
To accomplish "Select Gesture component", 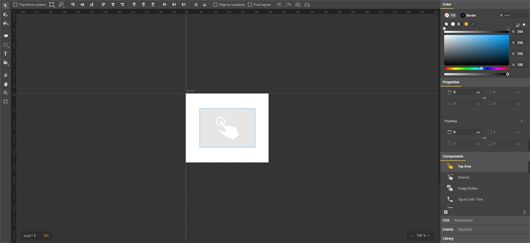I will click(x=484, y=177).
